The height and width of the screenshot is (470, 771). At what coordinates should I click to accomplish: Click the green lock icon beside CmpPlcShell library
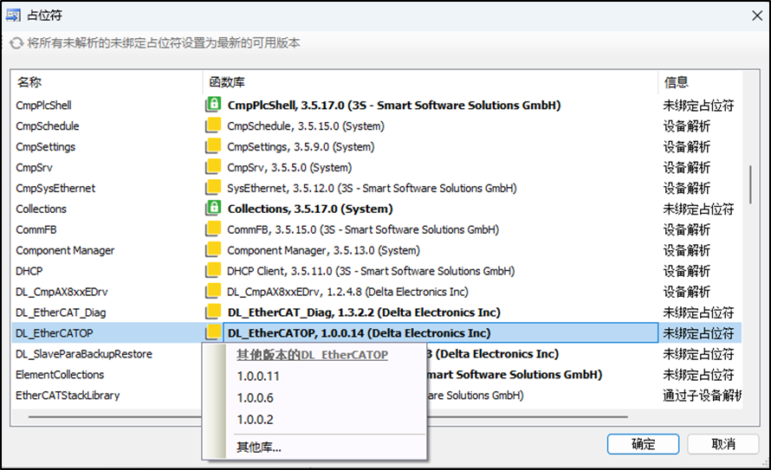(213, 106)
